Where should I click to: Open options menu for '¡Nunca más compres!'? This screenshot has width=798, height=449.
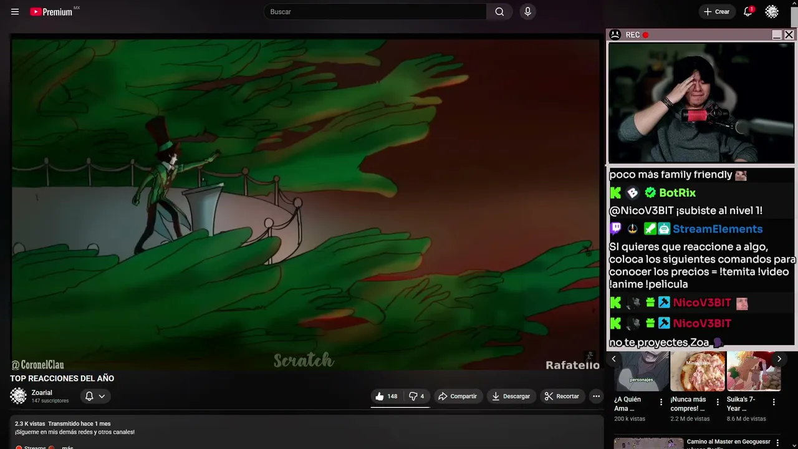click(718, 402)
